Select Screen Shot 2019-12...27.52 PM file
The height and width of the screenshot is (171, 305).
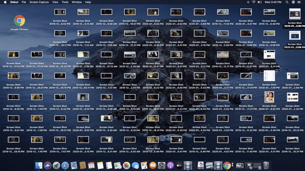pyautogui.click(x=37, y=55)
